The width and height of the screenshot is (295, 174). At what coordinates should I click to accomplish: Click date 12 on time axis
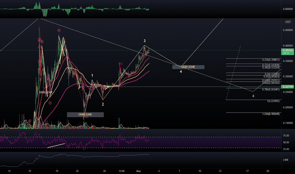(9, 171)
